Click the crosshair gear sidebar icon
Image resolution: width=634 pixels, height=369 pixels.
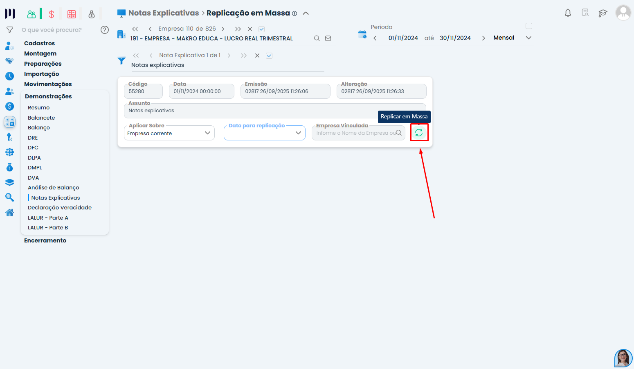tap(10, 152)
